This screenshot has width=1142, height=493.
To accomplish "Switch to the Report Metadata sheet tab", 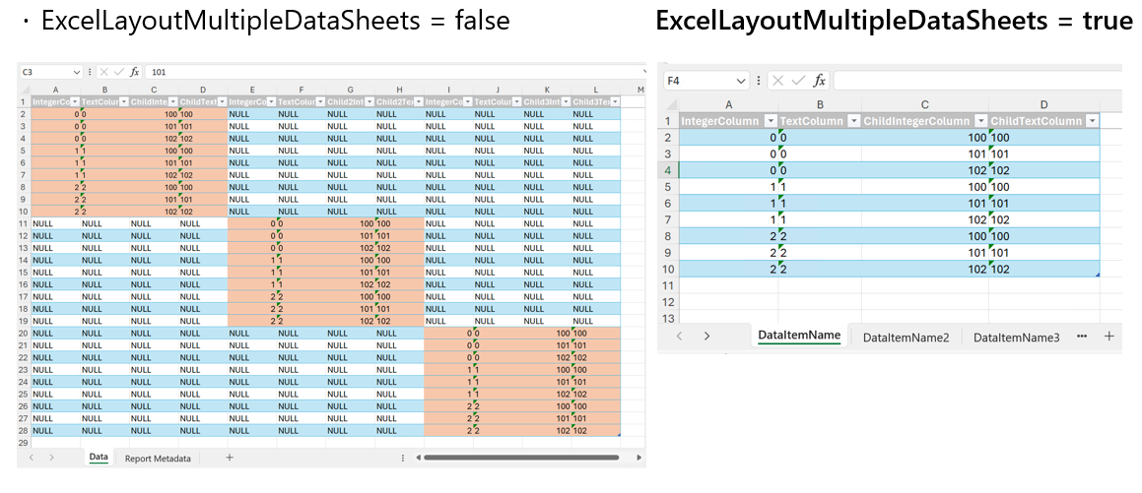I will [158, 459].
